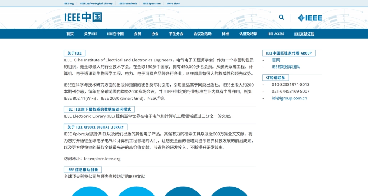
Task: Open IEEE文献订购 navigation menu item
Action: (x=304, y=34)
